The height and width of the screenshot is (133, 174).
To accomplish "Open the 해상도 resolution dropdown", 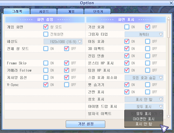I will (63, 42).
